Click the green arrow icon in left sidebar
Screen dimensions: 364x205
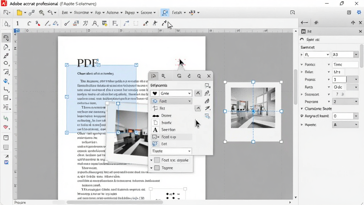(6, 118)
